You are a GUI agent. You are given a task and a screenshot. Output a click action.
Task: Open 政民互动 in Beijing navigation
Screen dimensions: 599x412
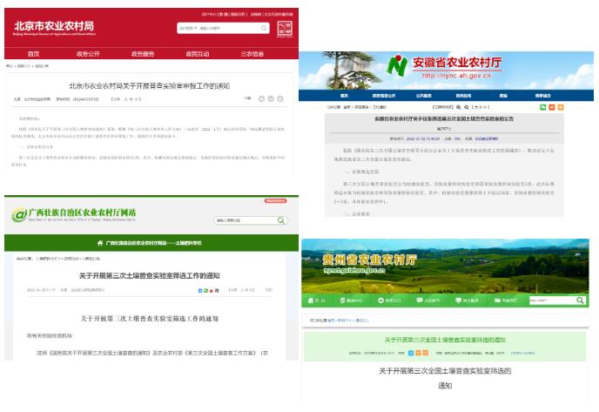pos(198,54)
